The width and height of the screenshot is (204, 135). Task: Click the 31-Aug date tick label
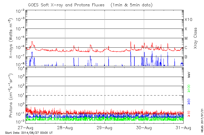click(x=183, y=128)
